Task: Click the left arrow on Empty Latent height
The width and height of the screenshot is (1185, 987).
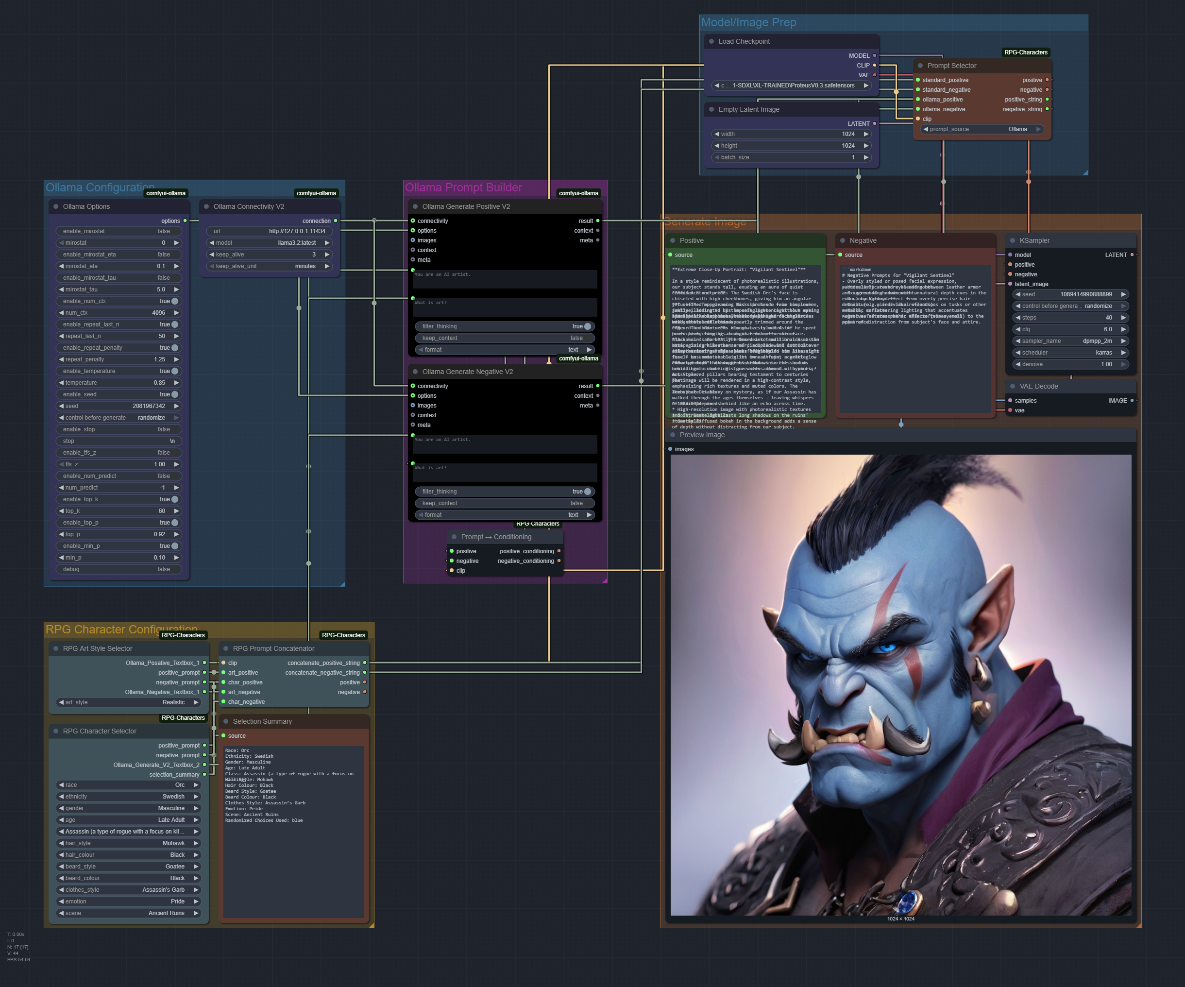Action: tap(717, 146)
